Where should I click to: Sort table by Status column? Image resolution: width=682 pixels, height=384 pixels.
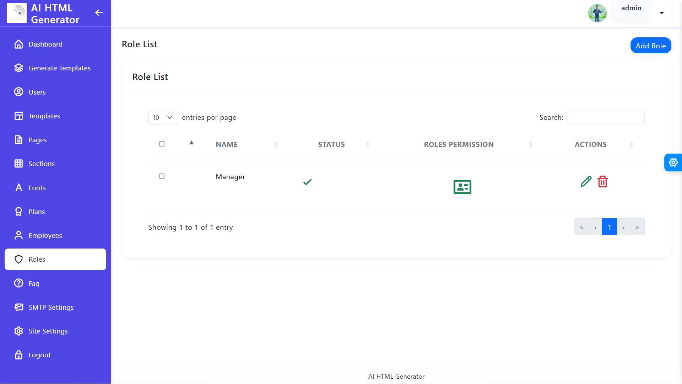click(x=331, y=144)
